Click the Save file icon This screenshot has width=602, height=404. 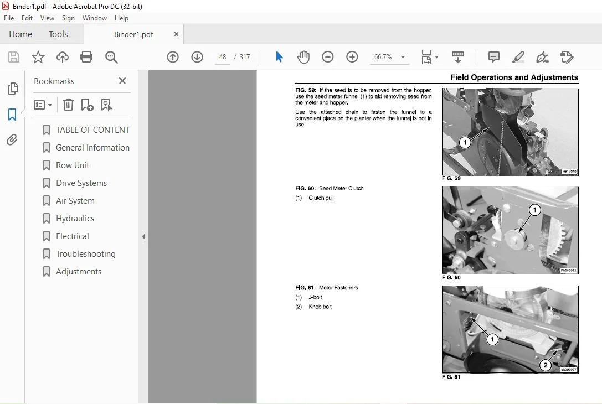tap(14, 57)
